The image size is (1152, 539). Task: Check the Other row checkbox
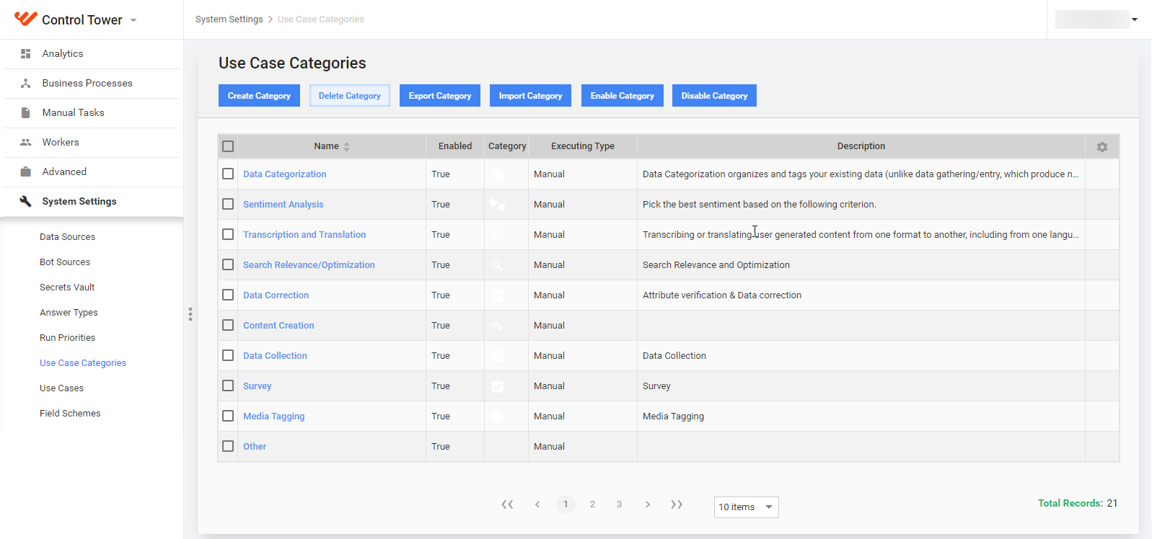click(x=228, y=446)
